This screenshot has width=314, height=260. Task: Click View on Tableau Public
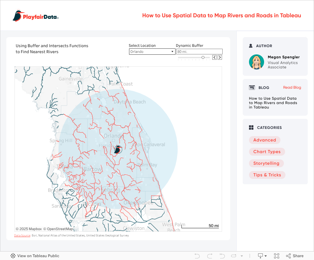click(x=35, y=256)
